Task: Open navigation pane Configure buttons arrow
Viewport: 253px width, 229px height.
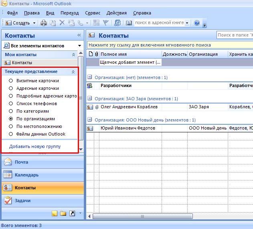Action: (x=80, y=213)
